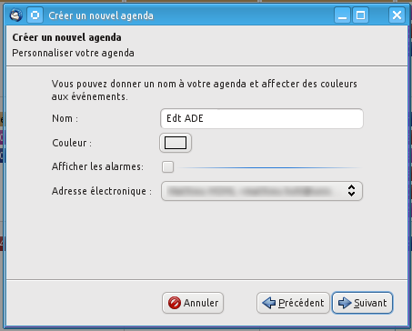Click the Nom field containing Edt ADE
Screen dimensions: 412x331
pyautogui.click(x=262, y=118)
